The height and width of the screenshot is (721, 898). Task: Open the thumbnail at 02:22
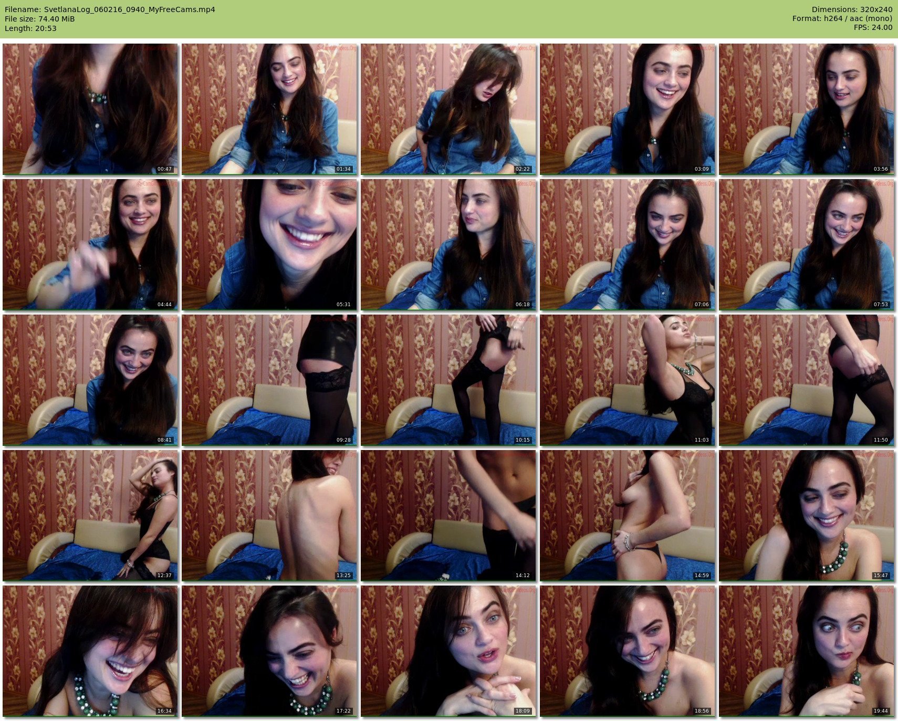pyautogui.click(x=448, y=109)
